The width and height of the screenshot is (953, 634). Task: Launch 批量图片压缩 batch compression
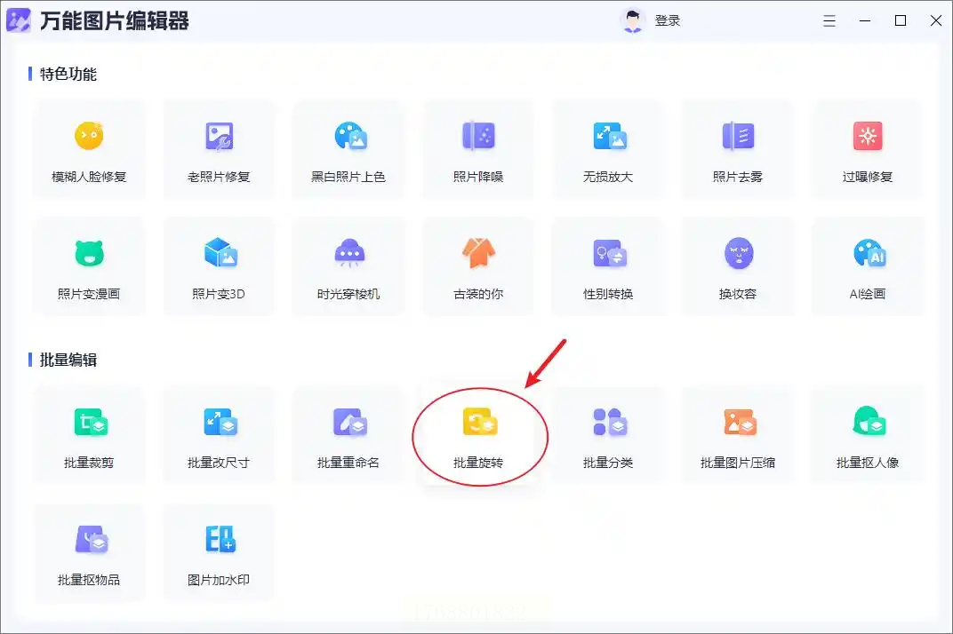(x=738, y=435)
